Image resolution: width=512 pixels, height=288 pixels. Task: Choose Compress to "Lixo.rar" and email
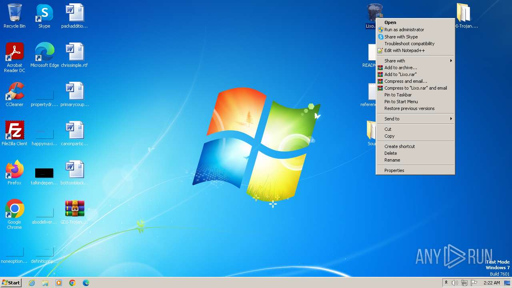415,88
